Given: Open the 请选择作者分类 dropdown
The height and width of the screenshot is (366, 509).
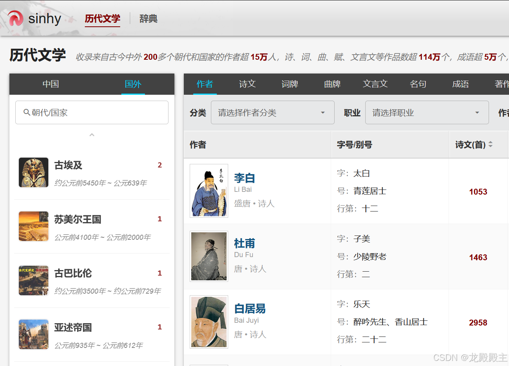Looking at the screenshot, I should click(273, 112).
